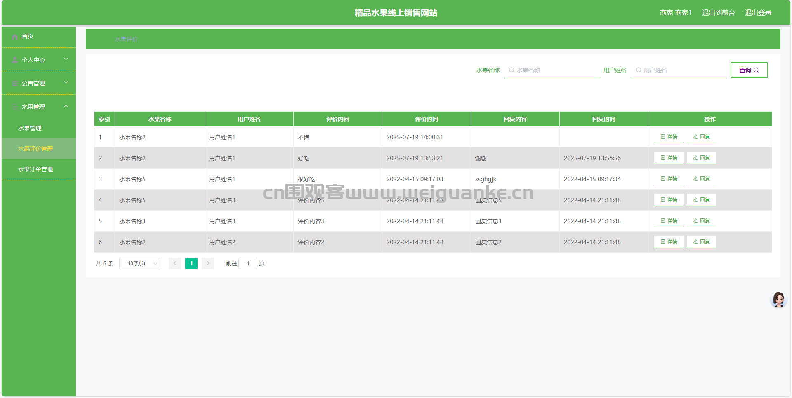Click the customer service avatar icon
Viewport: 792px width, 398px height.
[x=778, y=300]
